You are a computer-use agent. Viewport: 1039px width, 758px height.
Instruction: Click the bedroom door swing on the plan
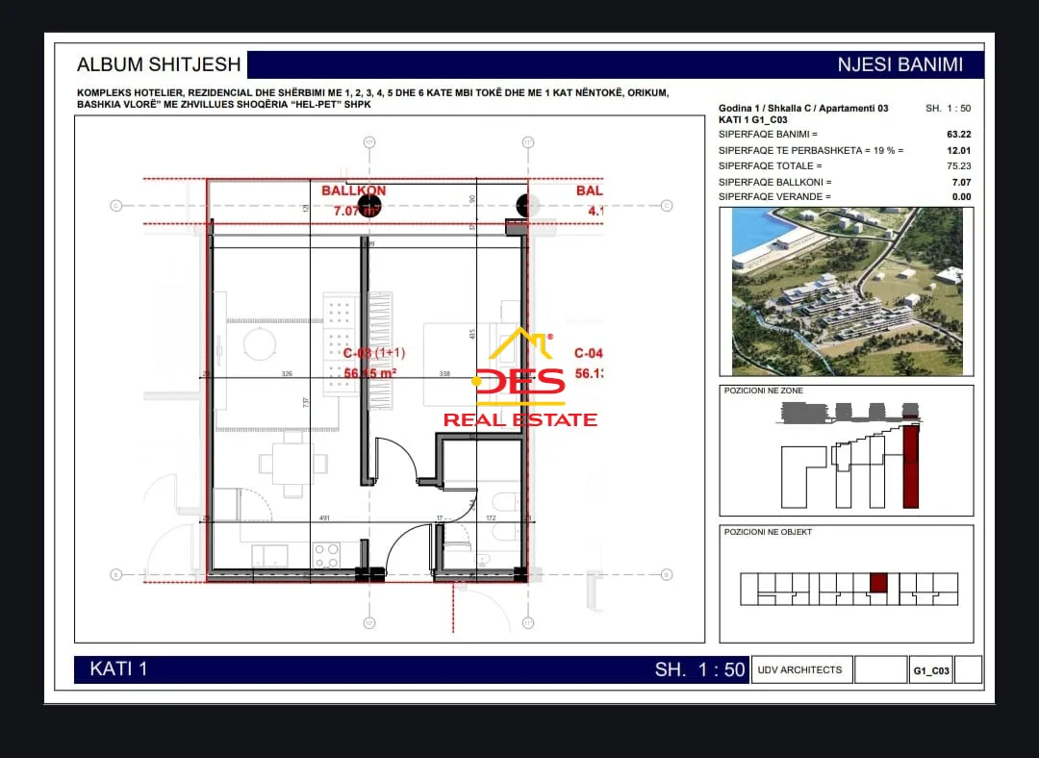coord(396,459)
